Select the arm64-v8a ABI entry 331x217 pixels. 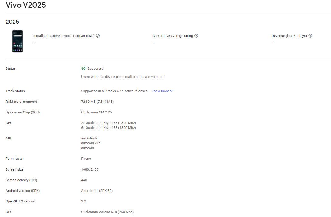(89, 138)
